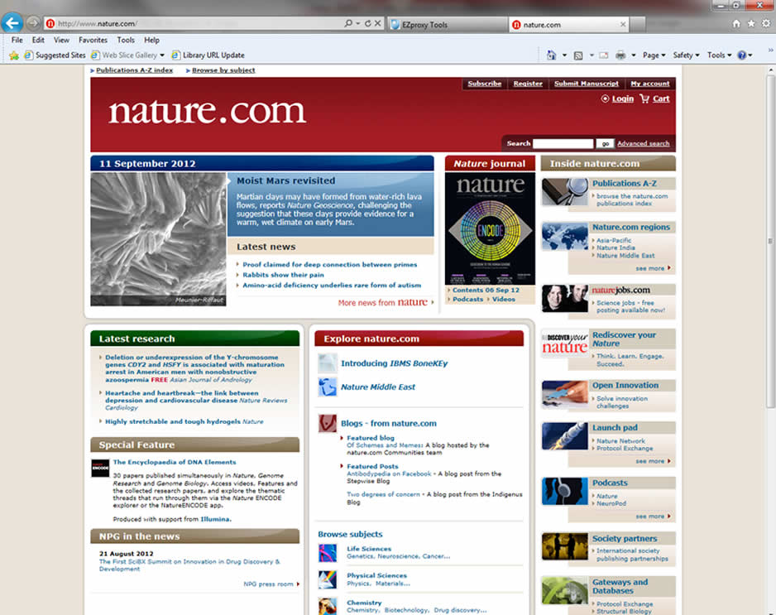This screenshot has width=776, height=615.
Task: Open the Browse by subject link
Action: [x=223, y=70]
